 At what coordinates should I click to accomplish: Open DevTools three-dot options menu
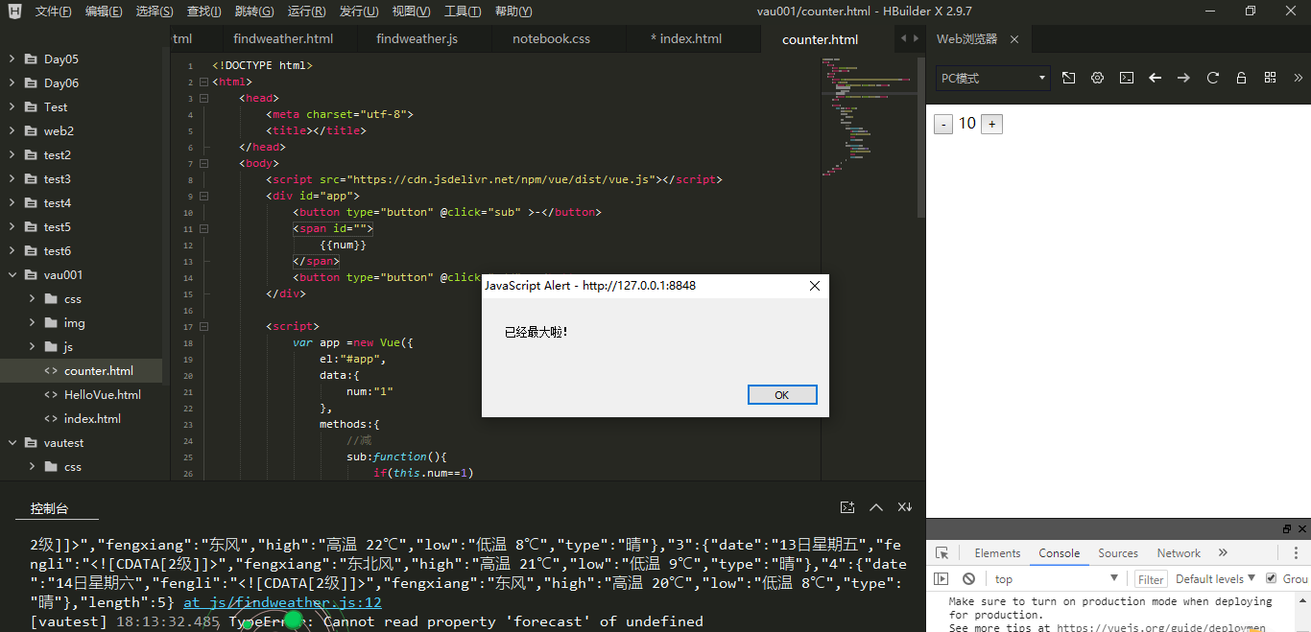1297,553
